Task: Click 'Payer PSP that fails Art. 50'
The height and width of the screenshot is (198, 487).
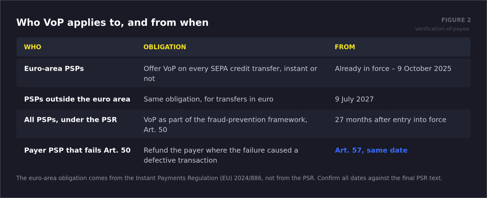Action: pos(77,150)
